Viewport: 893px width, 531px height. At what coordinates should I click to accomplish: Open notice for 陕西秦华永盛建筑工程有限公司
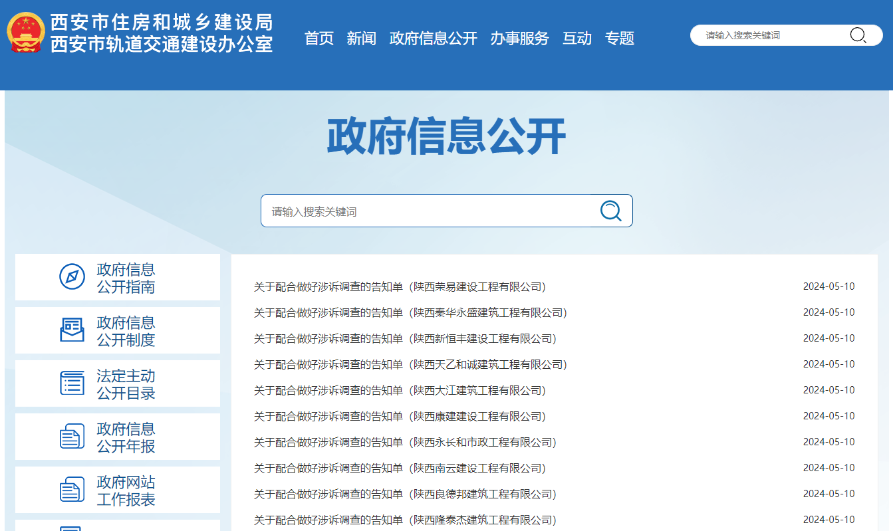point(410,312)
